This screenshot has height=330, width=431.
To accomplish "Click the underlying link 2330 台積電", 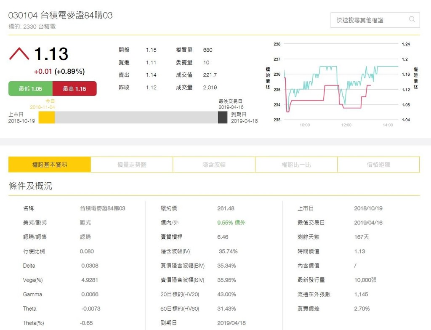I will pos(39,27).
